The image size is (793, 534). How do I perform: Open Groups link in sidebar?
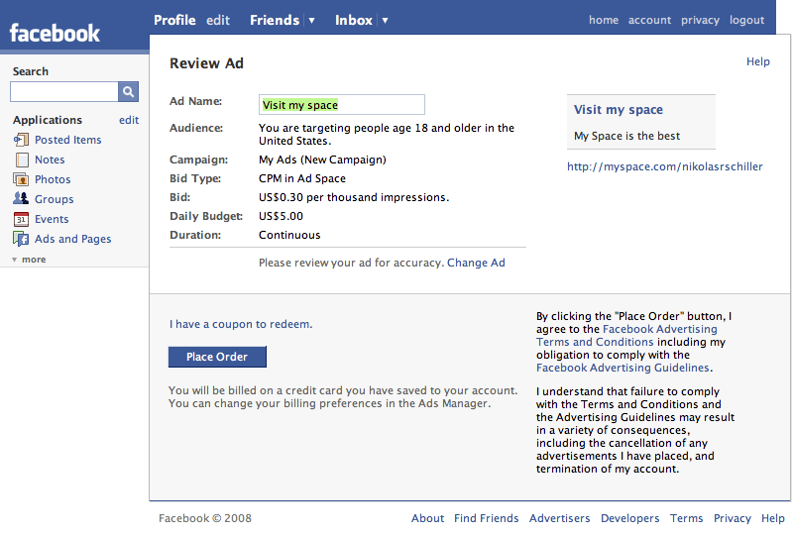point(55,199)
